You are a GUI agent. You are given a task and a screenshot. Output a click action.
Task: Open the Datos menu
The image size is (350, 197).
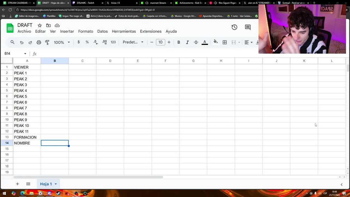[x=103, y=31]
